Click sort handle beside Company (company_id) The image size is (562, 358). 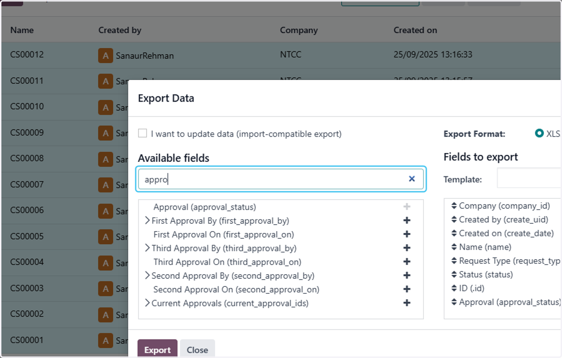[454, 206]
